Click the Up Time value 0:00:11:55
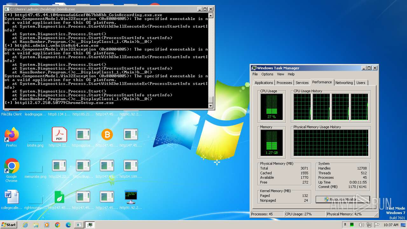Viewport: 407px width, 229px height. coord(358,182)
